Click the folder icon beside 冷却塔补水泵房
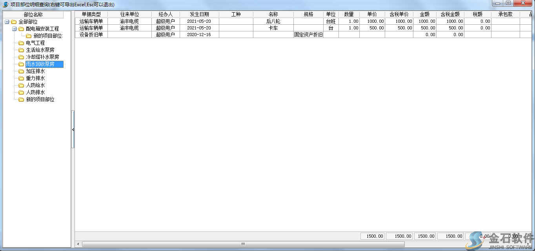Image resolution: width=535 pixels, height=251 pixels. click(21, 57)
